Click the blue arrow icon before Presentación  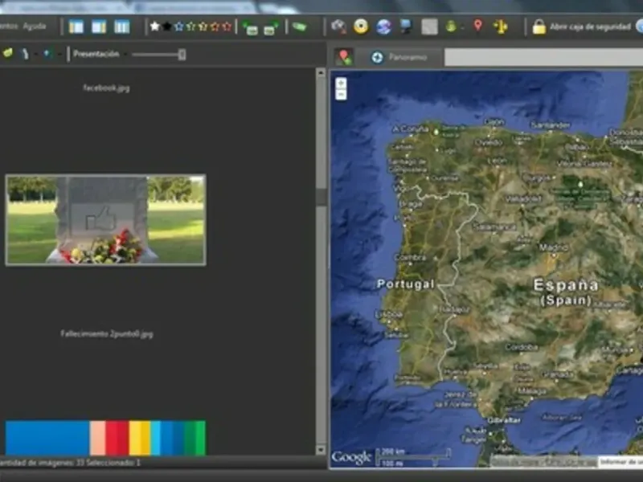pyautogui.click(x=47, y=54)
